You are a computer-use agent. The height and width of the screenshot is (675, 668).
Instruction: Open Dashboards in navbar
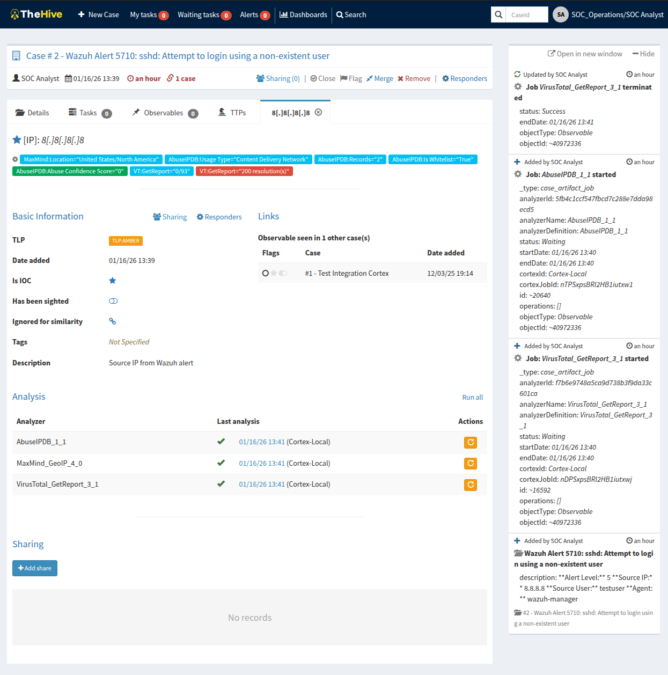pos(303,14)
